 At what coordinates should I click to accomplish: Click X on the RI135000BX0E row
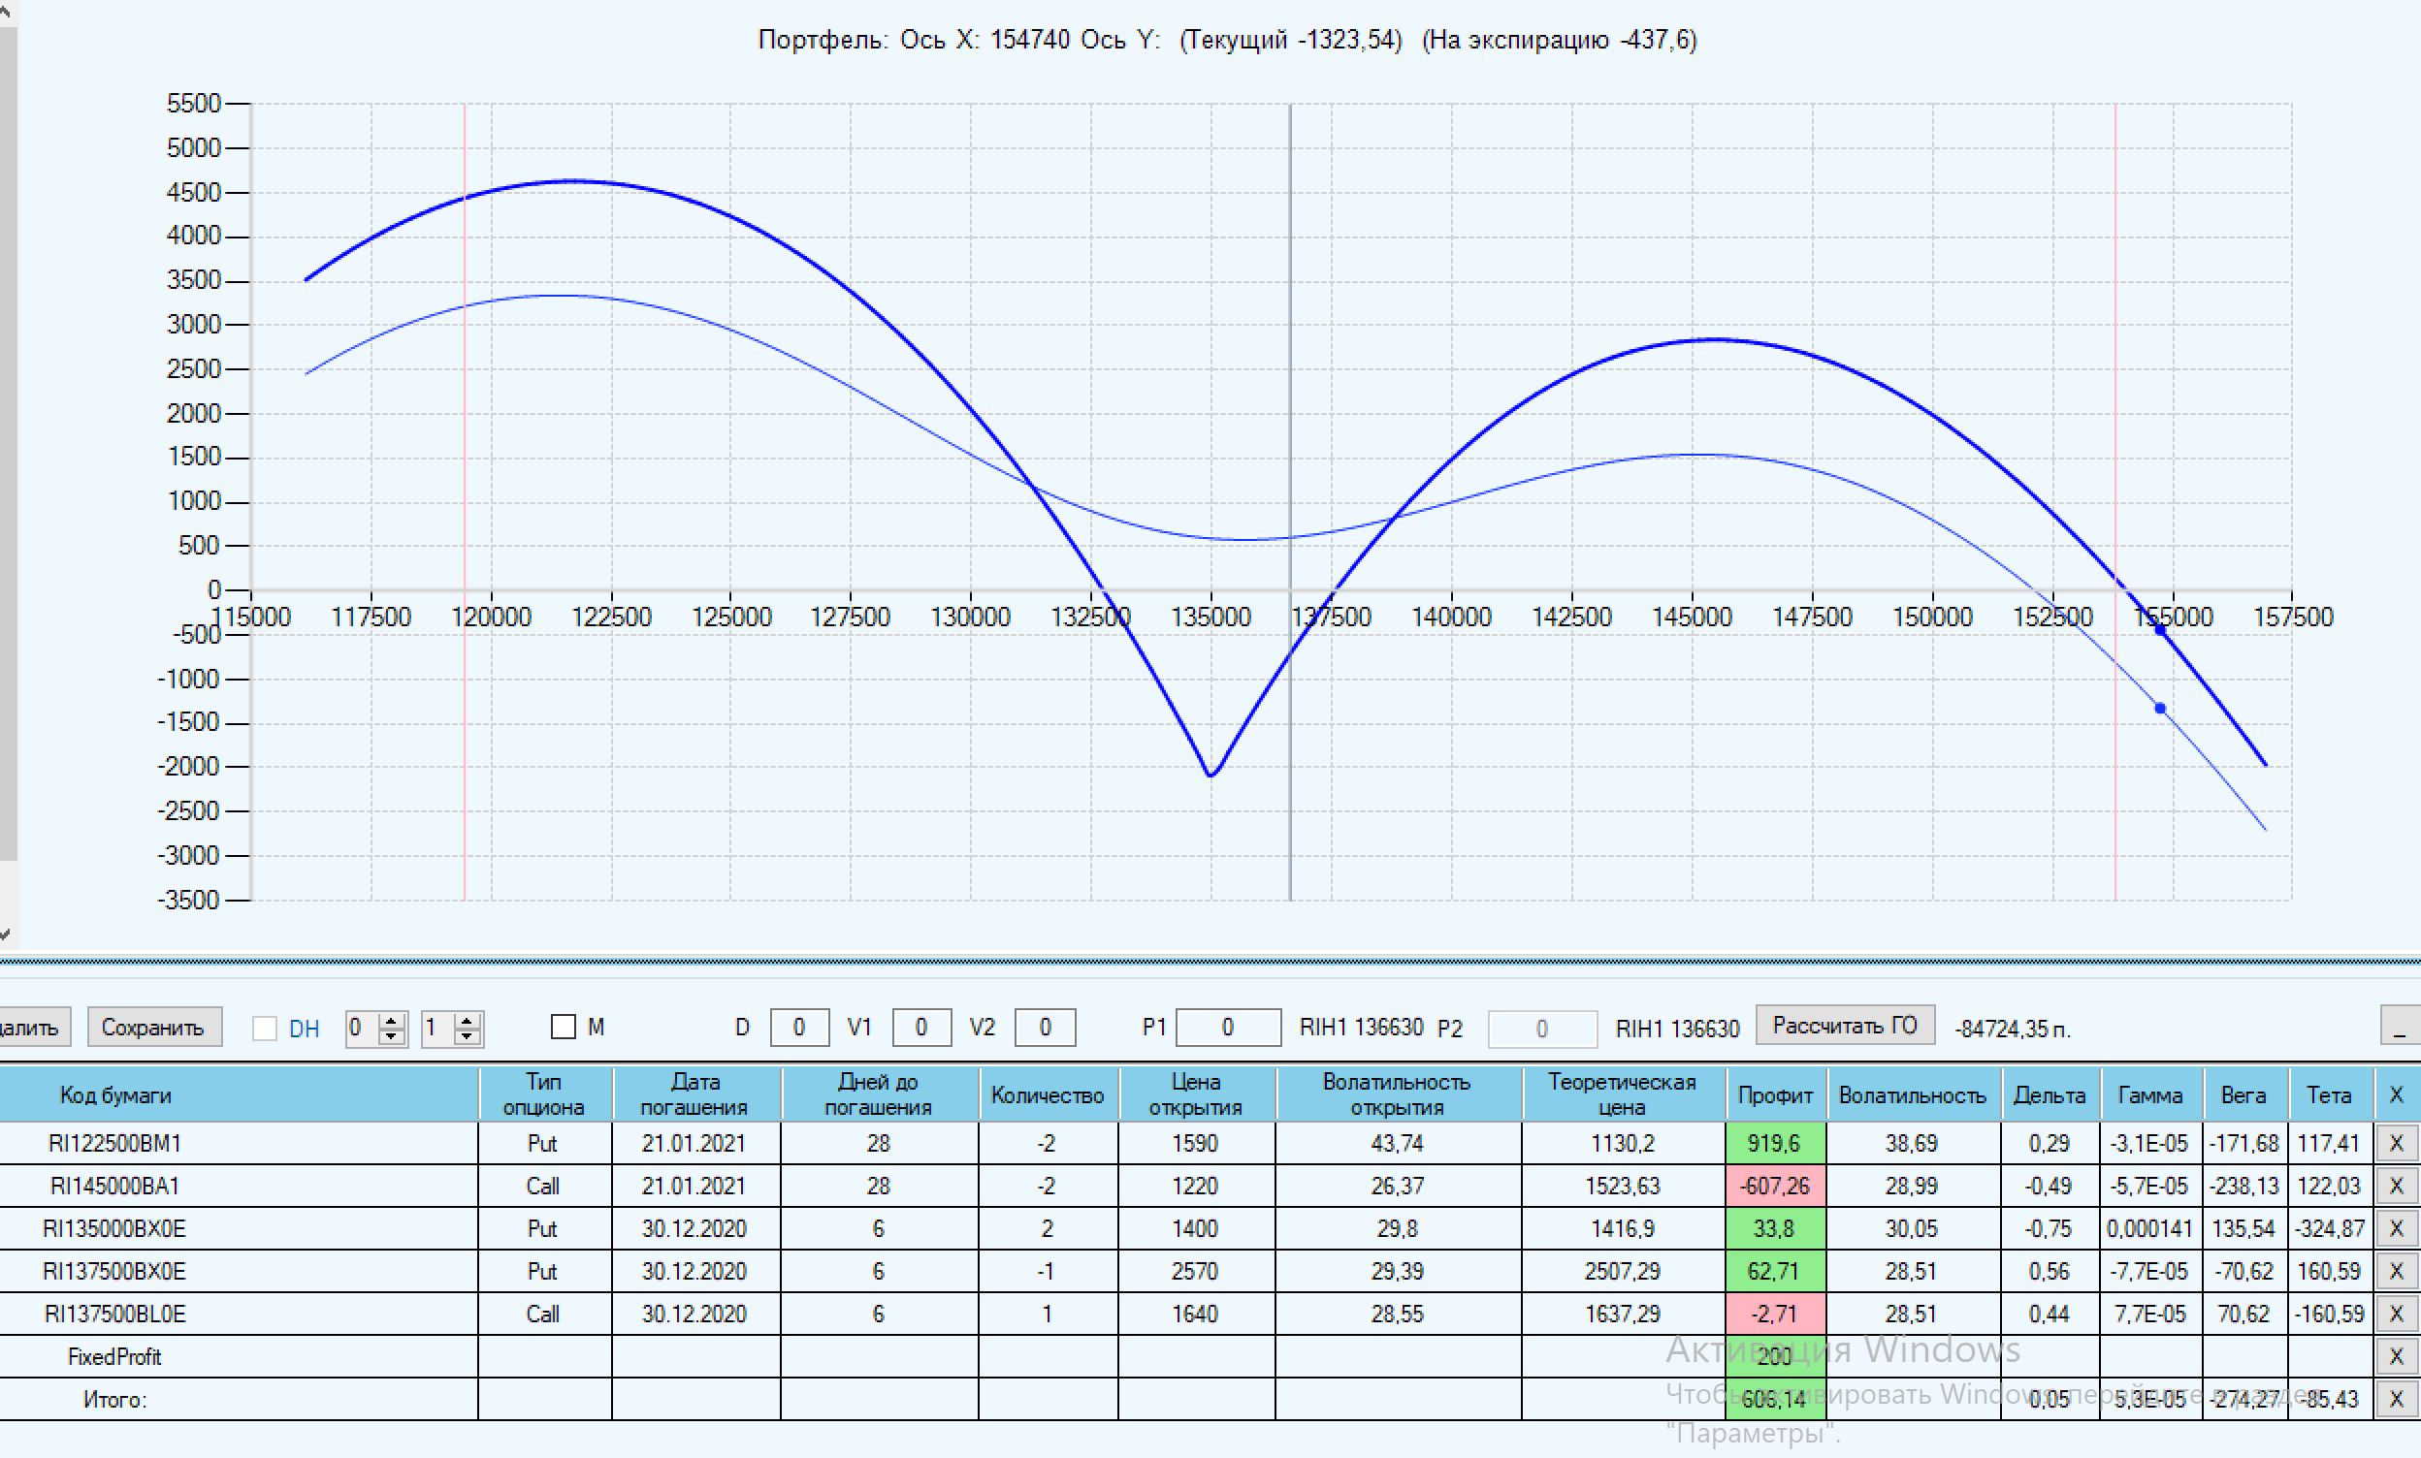[2396, 1228]
